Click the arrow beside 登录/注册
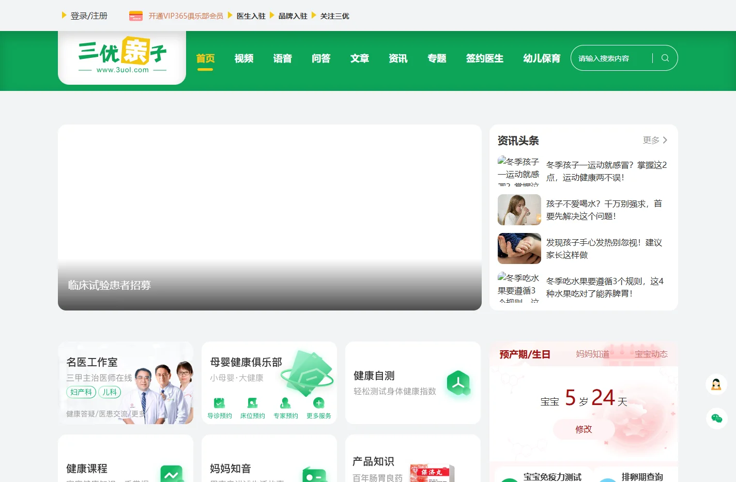Image resolution: width=736 pixels, height=482 pixels. [64, 15]
